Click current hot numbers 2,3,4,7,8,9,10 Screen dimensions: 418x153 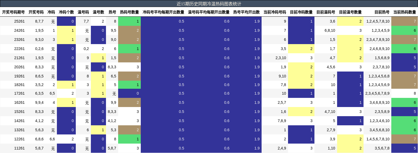point(378,40)
